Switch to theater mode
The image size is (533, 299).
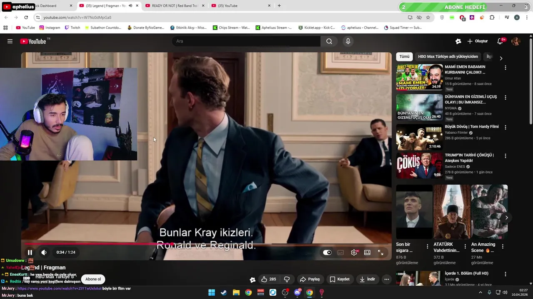(x=367, y=252)
